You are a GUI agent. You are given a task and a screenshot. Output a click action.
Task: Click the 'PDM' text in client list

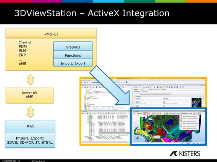coord(23,46)
